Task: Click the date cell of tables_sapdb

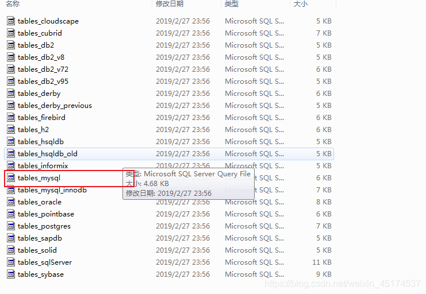Action: point(183,238)
